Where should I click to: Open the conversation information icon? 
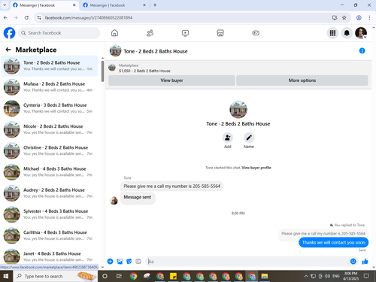coord(362,51)
